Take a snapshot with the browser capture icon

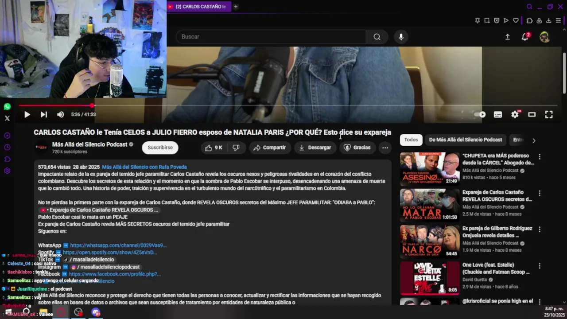(487, 20)
